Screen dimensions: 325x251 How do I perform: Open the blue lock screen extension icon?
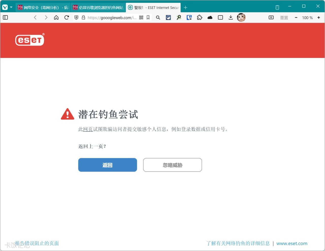[189, 18]
